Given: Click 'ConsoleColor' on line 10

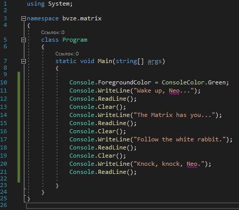Looking at the screenshot, I should pos(183,82).
